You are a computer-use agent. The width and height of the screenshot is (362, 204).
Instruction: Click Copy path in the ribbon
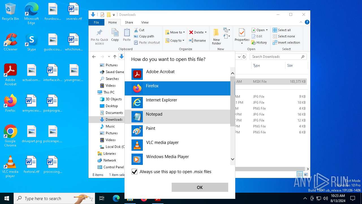tap(144, 36)
